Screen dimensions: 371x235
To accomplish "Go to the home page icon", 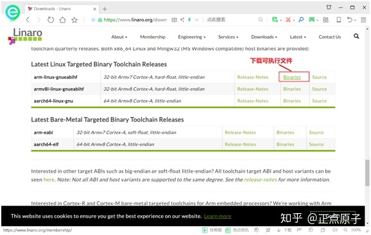I will [62, 20].
